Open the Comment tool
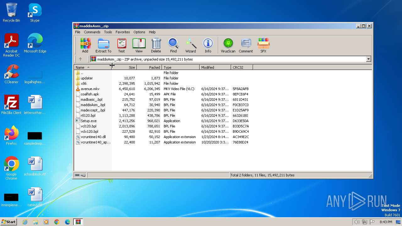 coord(246,45)
